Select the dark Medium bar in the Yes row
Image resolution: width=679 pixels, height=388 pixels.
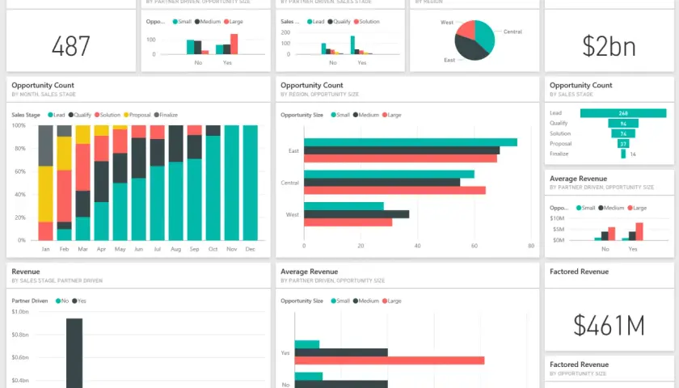click(341, 352)
